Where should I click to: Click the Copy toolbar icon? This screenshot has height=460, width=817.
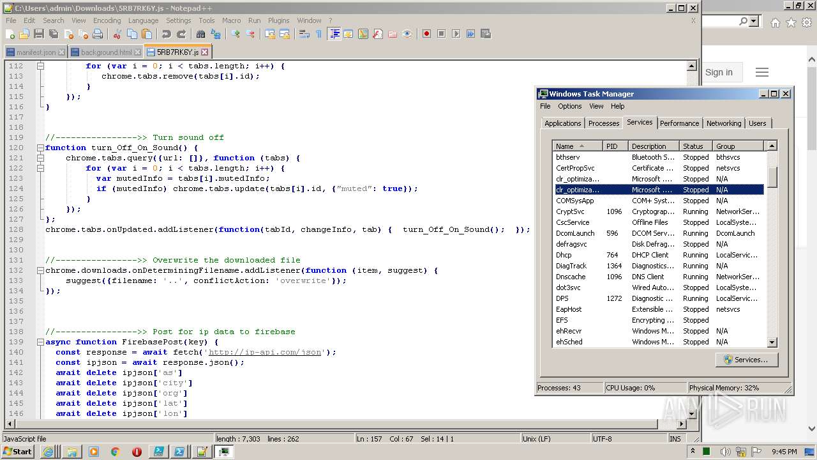pos(132,34)
